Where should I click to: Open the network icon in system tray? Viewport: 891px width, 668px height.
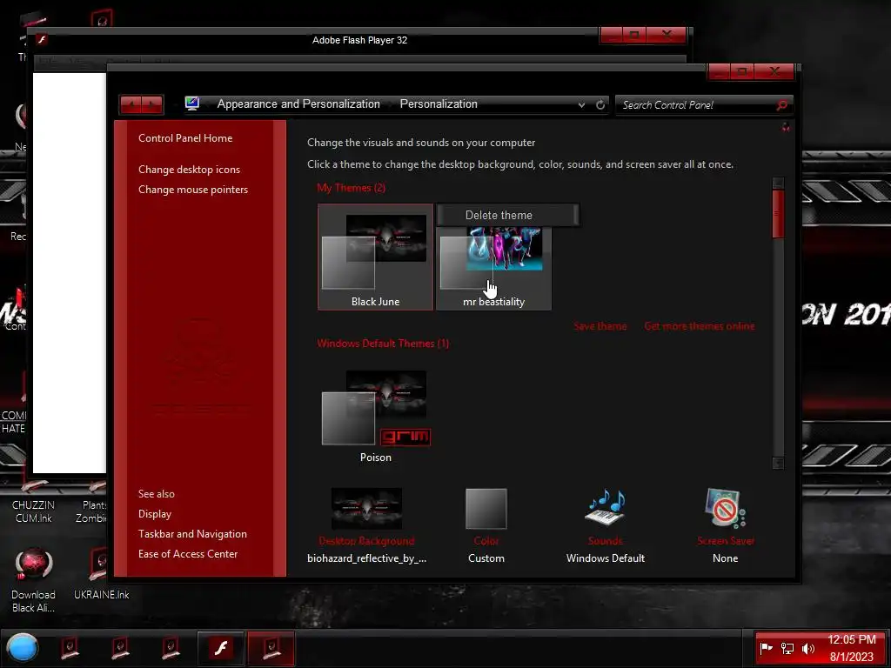point(787,648)
